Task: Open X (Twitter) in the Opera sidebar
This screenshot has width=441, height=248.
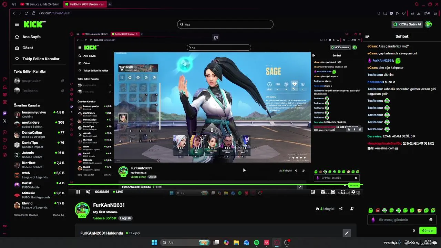Action: click(x=4, y=121)
